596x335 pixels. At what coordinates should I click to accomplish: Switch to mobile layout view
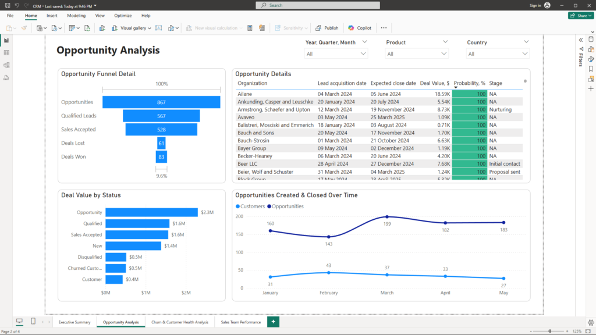pyautogui.click(x=33, y=322)
